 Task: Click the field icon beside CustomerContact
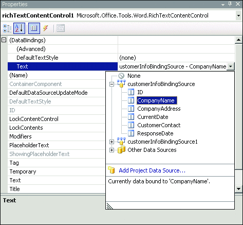pos(131,125)
